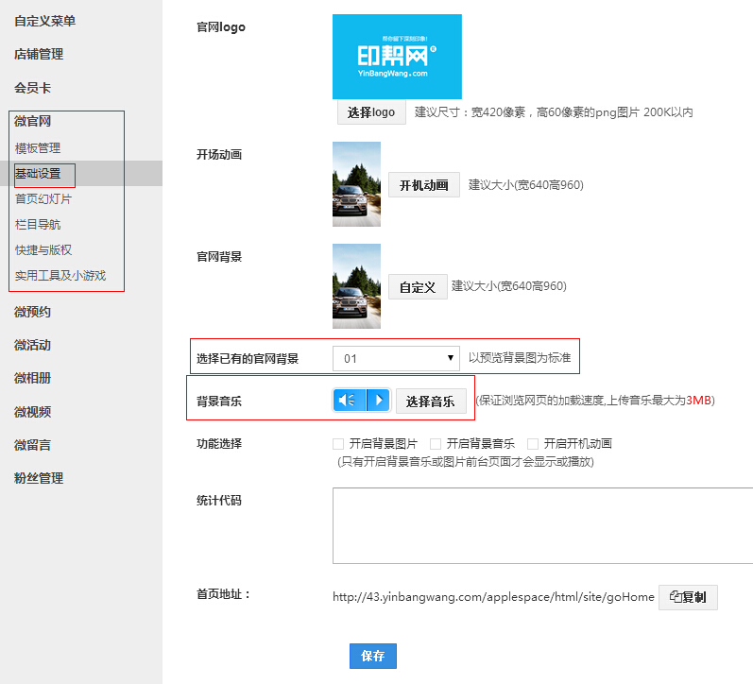
Task: Expand the 微预约 sidebar section
Action: pyautogui.click(x=32, y=312)
